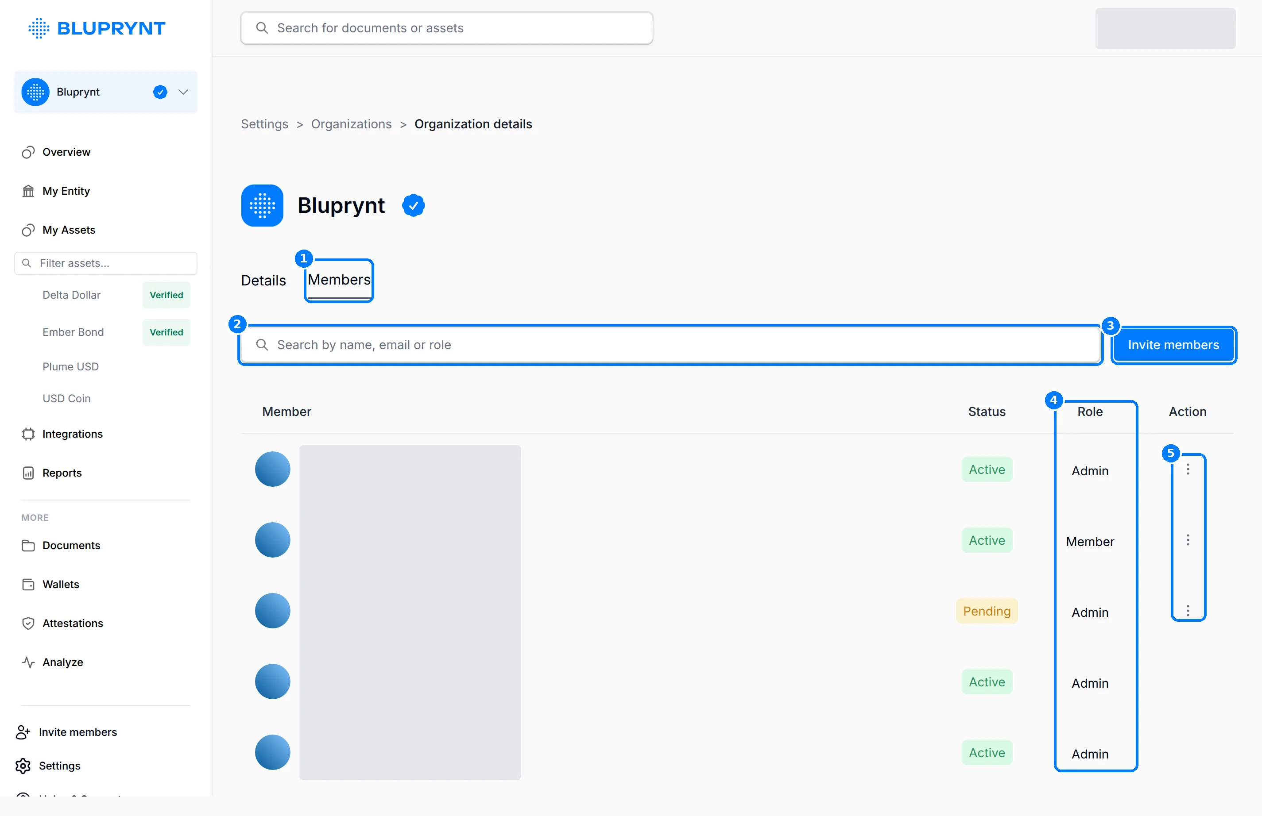The height and width of the screenshot is (816, 1262).
Task: Switch to the Details tab
Action: [x=263, y=280]
